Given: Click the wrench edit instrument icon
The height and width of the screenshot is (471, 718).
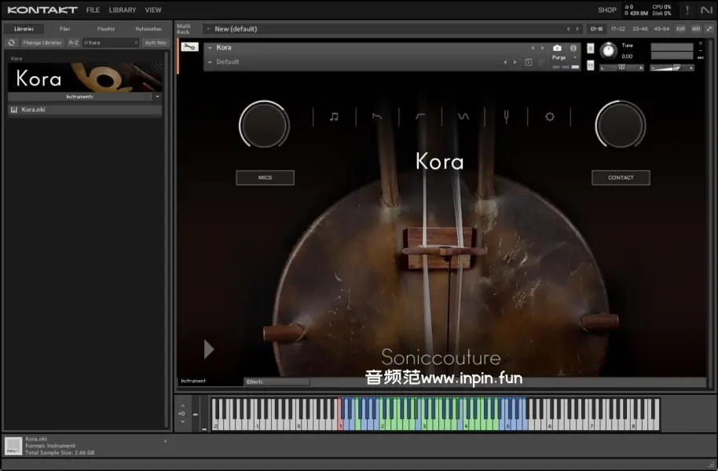Looking at the screenshot, I should [189, 47].
